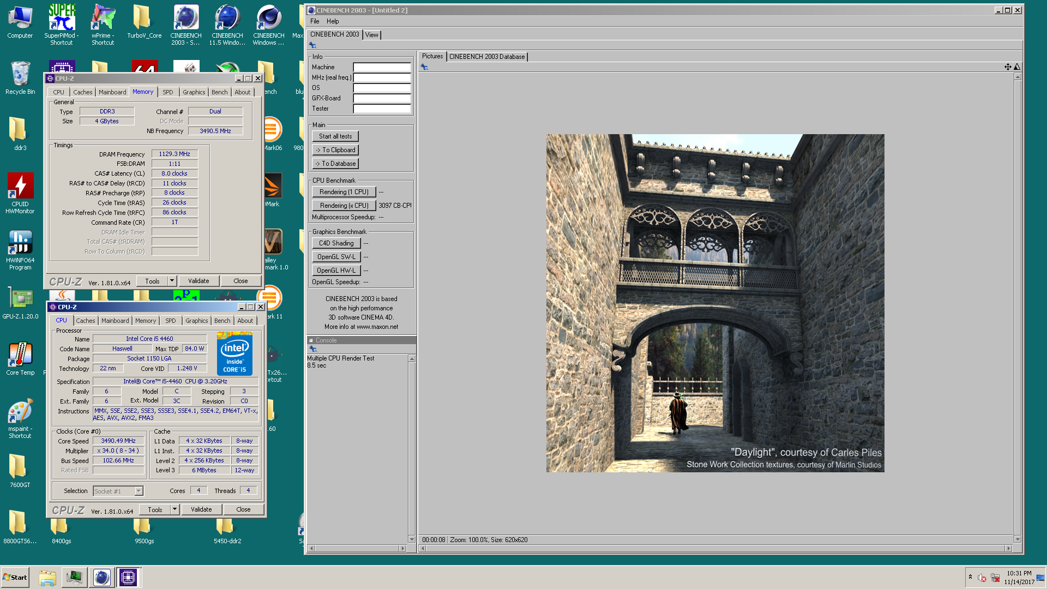
Task: Open the GPU-Z.1.20.0 desktop icon
Action: pos(20,303)
